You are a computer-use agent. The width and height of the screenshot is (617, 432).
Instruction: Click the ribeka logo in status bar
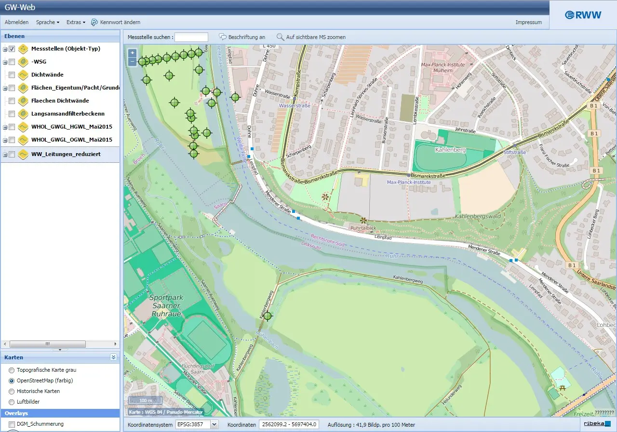click(x=597, y=424)
